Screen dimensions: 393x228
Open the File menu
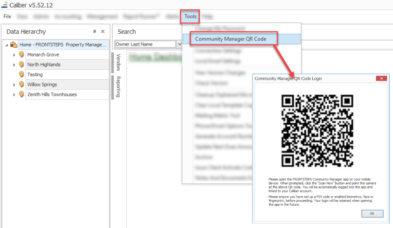[x=7, y=16]
